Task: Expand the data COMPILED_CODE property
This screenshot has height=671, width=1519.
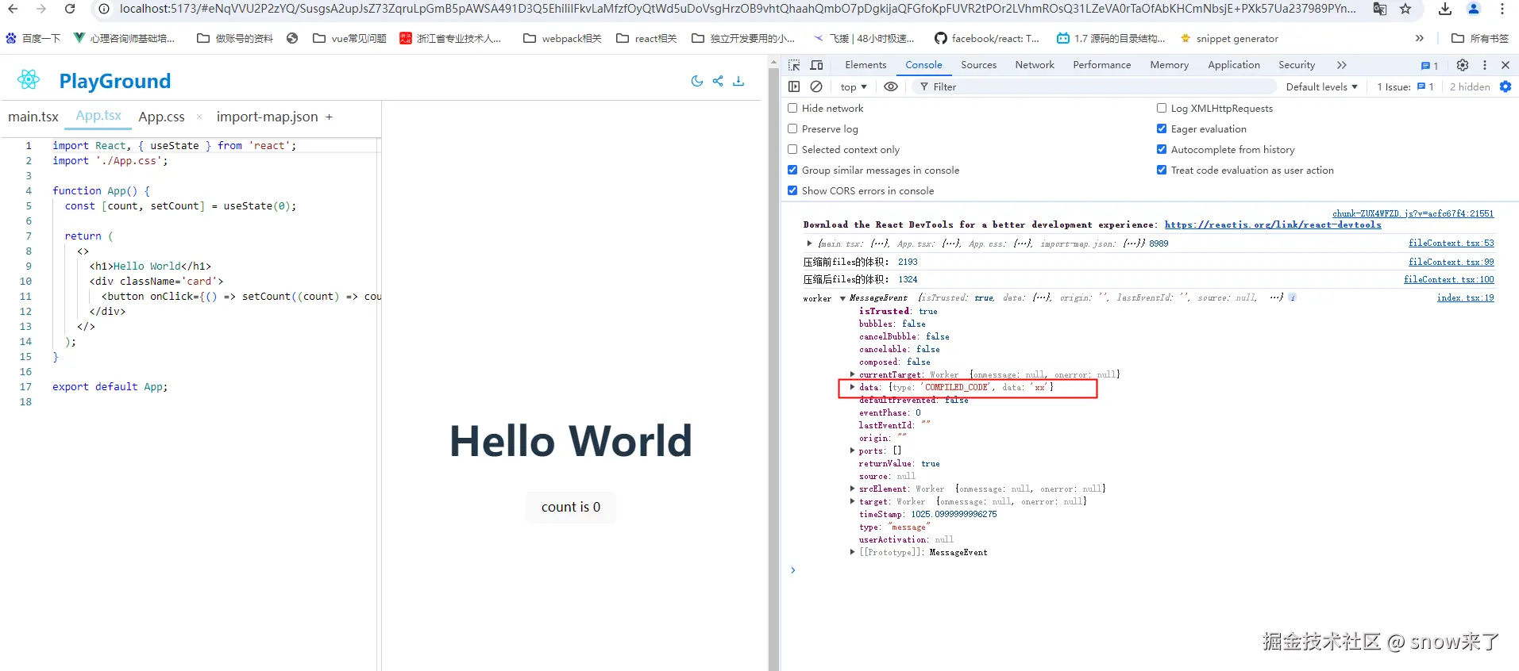Action: click(x=852, y=387)
